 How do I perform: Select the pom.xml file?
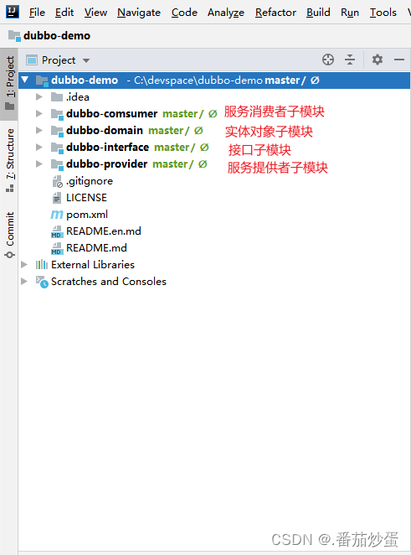(87, 215)
